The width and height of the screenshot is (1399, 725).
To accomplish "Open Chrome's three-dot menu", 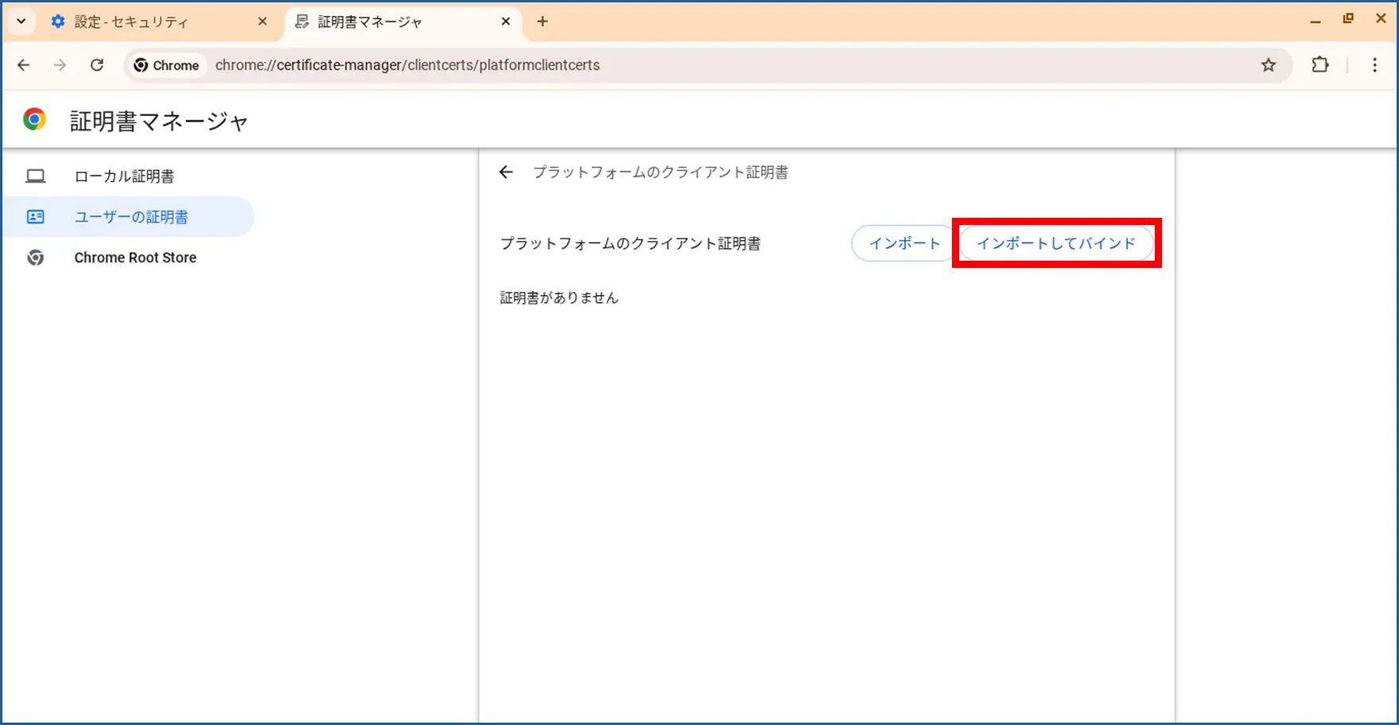I will click(x=1374, y=65).
